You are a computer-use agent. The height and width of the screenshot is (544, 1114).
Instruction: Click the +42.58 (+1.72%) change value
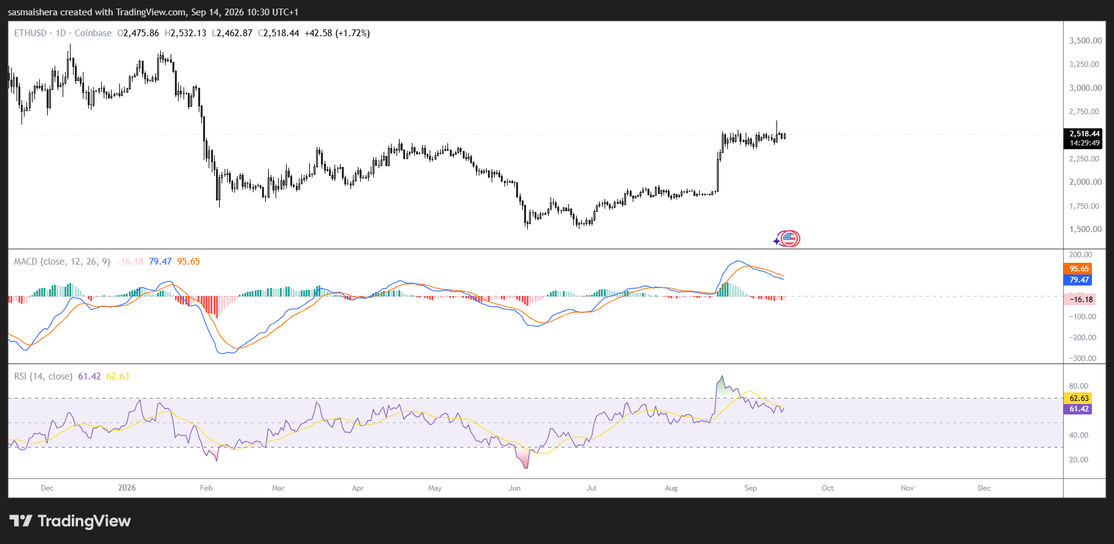[x=338, y=33]
